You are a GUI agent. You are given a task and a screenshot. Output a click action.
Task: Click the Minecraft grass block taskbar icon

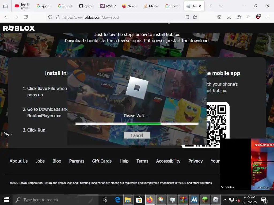(205, 200)
